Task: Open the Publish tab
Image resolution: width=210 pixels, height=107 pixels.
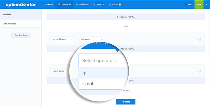Action: click(113, 4)
